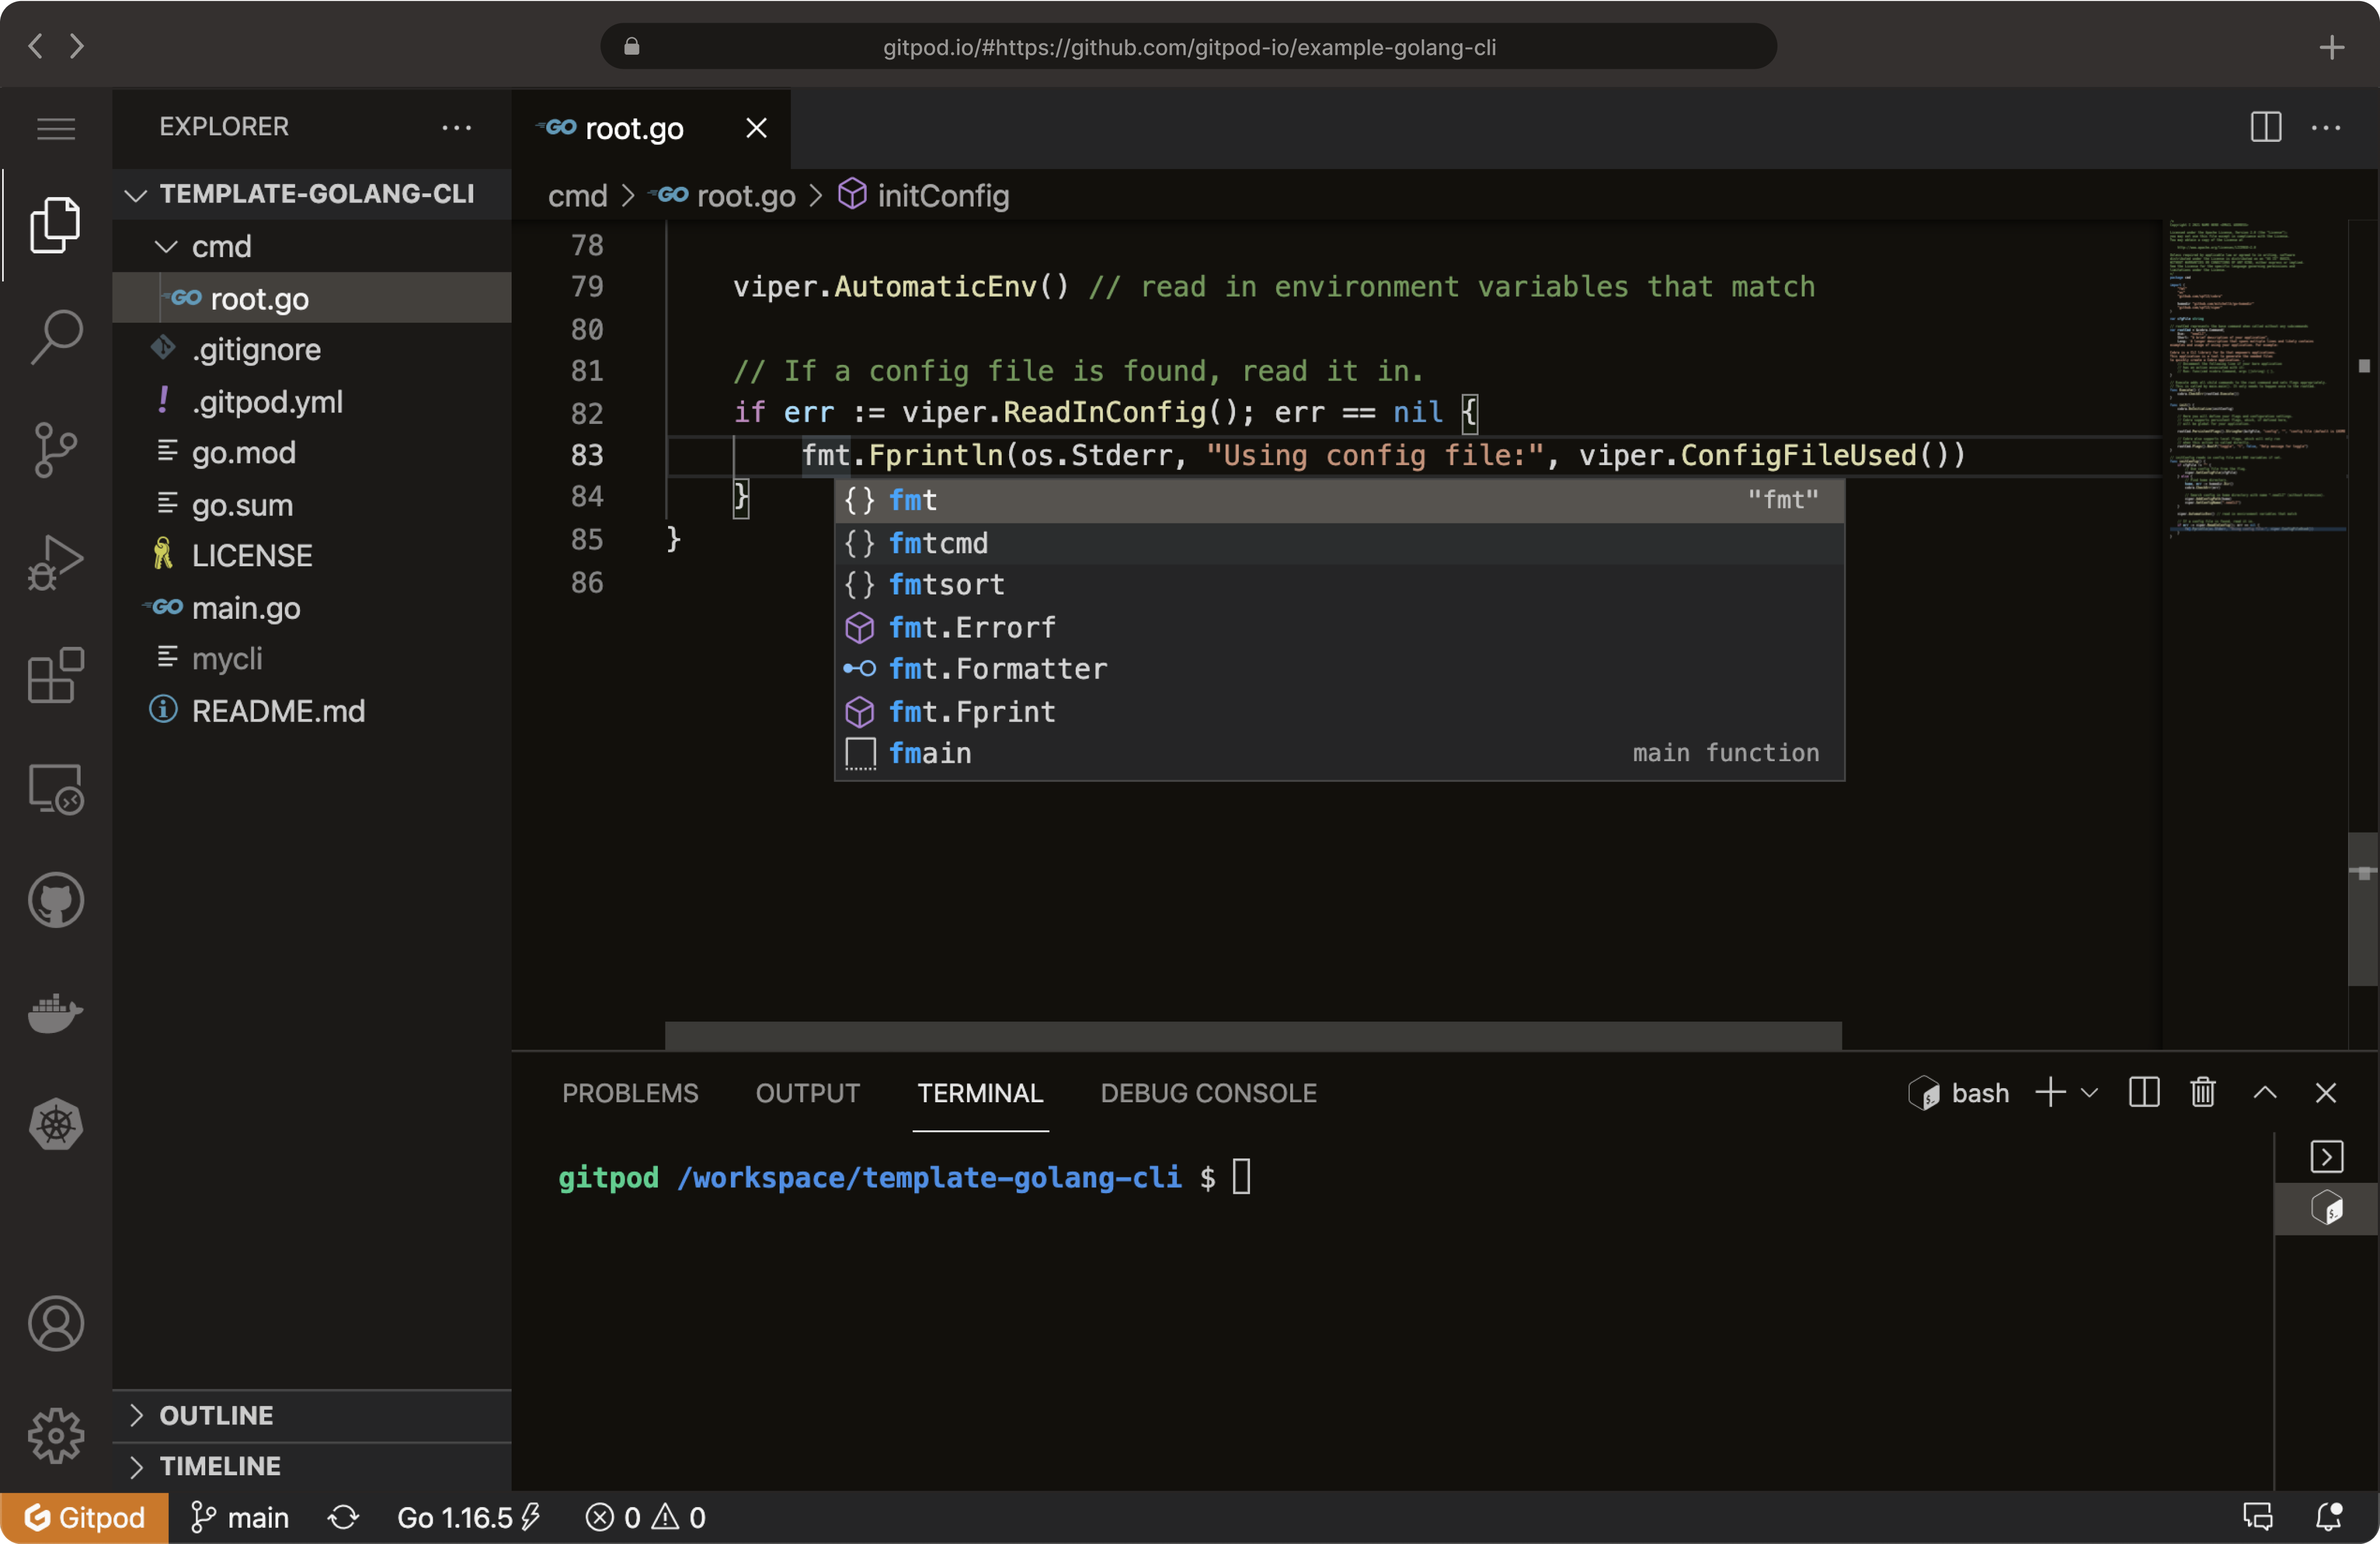Open the new terminal profile dropdown arrow
The width and height of the screenshot is (2380, 1544).
[x=2089, y=1092]
